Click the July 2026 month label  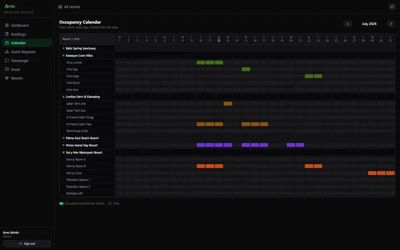pyautogui.click(x=369, y=24)
